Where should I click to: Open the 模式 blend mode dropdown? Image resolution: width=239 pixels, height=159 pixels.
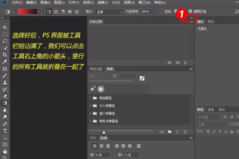[109, 12]
